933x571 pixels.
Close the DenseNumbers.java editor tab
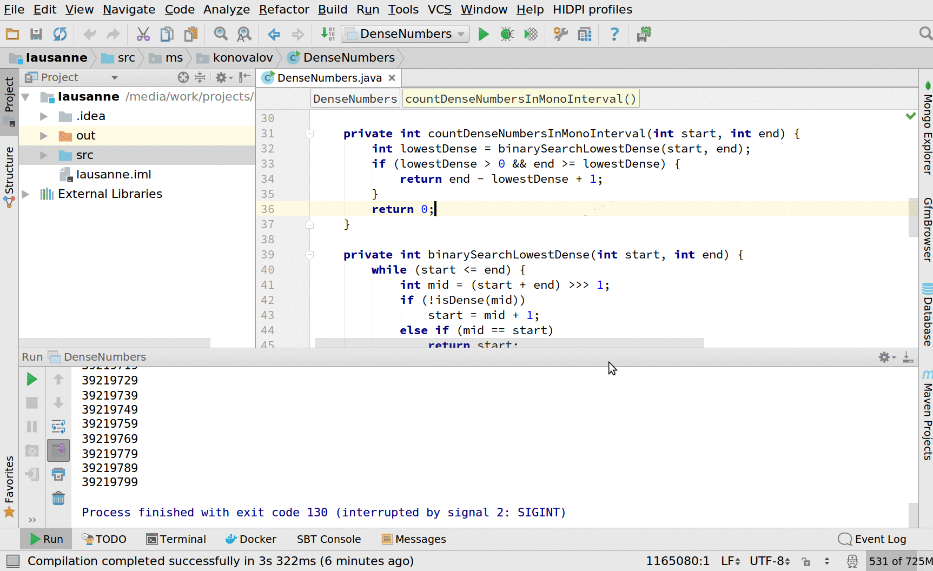tap(392, 78)
